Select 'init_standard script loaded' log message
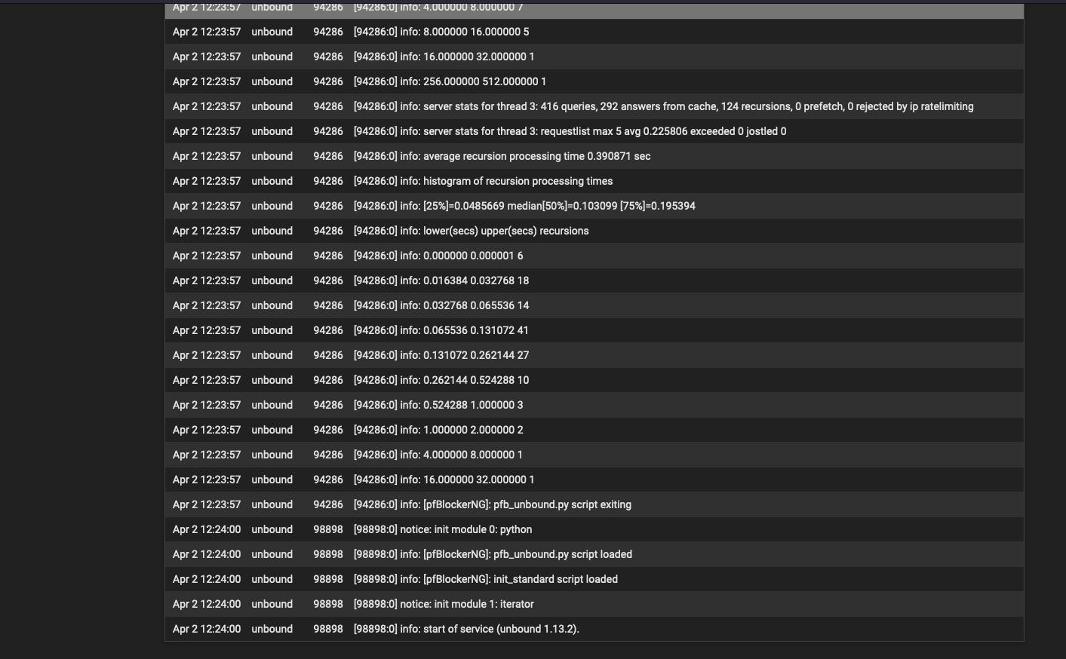Screen dimensions: 1066x659 click(x=486, y=579)
